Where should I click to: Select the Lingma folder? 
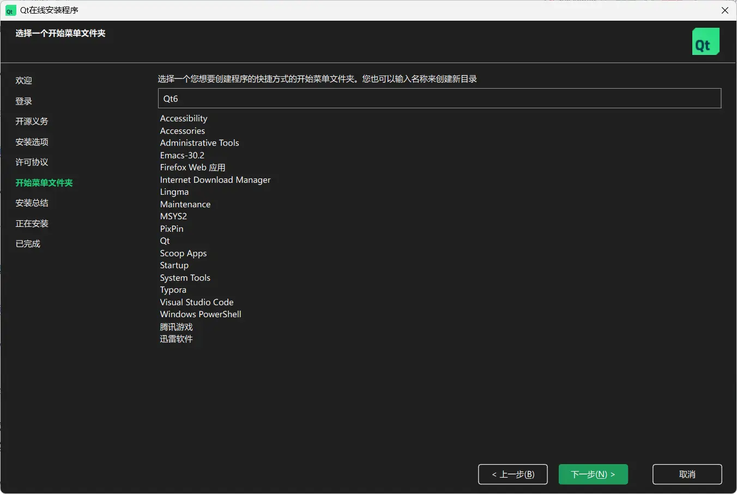(174, 192)
